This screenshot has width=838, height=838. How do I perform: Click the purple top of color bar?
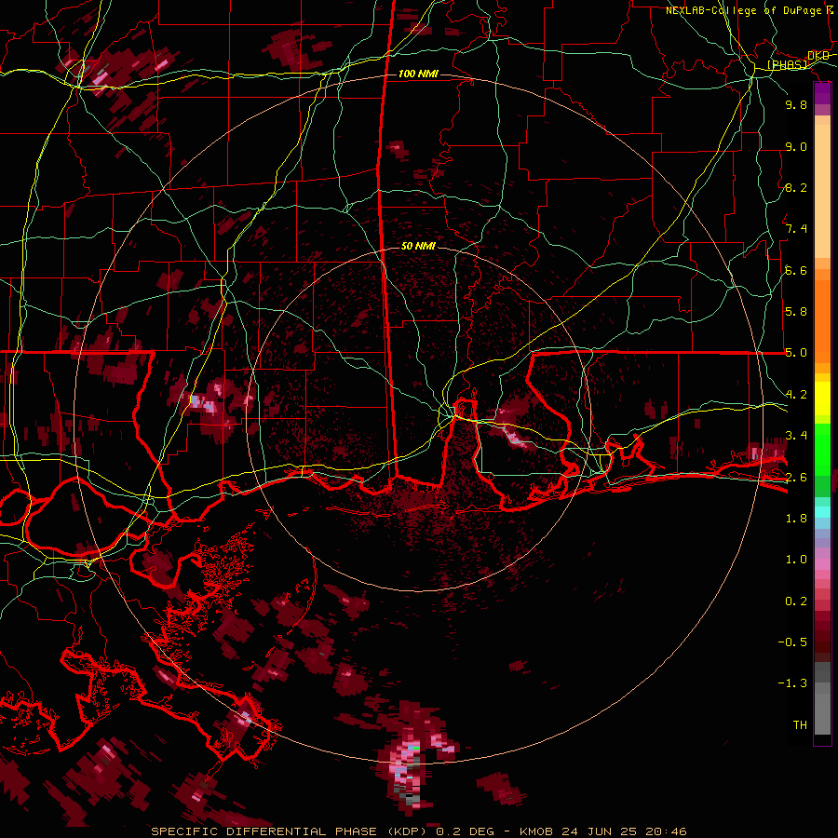[822, 93]
